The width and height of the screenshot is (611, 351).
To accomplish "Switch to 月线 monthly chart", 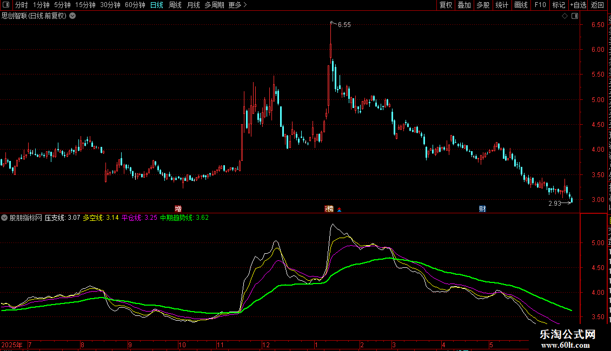I will click(x=193, y=5).
